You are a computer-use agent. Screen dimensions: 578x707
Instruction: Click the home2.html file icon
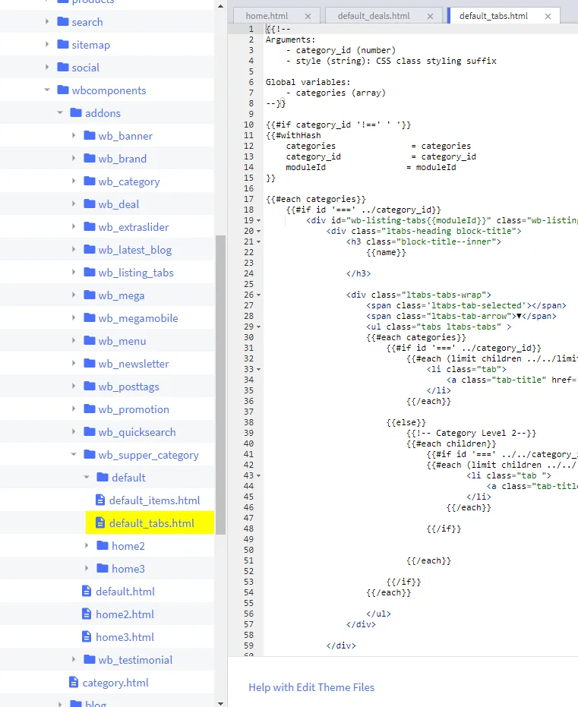click(87, 614)
